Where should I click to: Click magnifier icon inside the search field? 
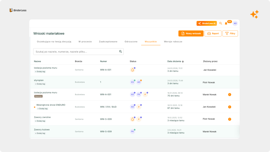point(120,52)
